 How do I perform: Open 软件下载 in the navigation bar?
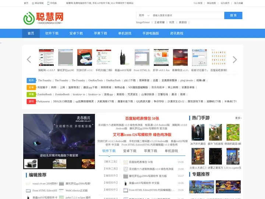(x=52, y=33)
